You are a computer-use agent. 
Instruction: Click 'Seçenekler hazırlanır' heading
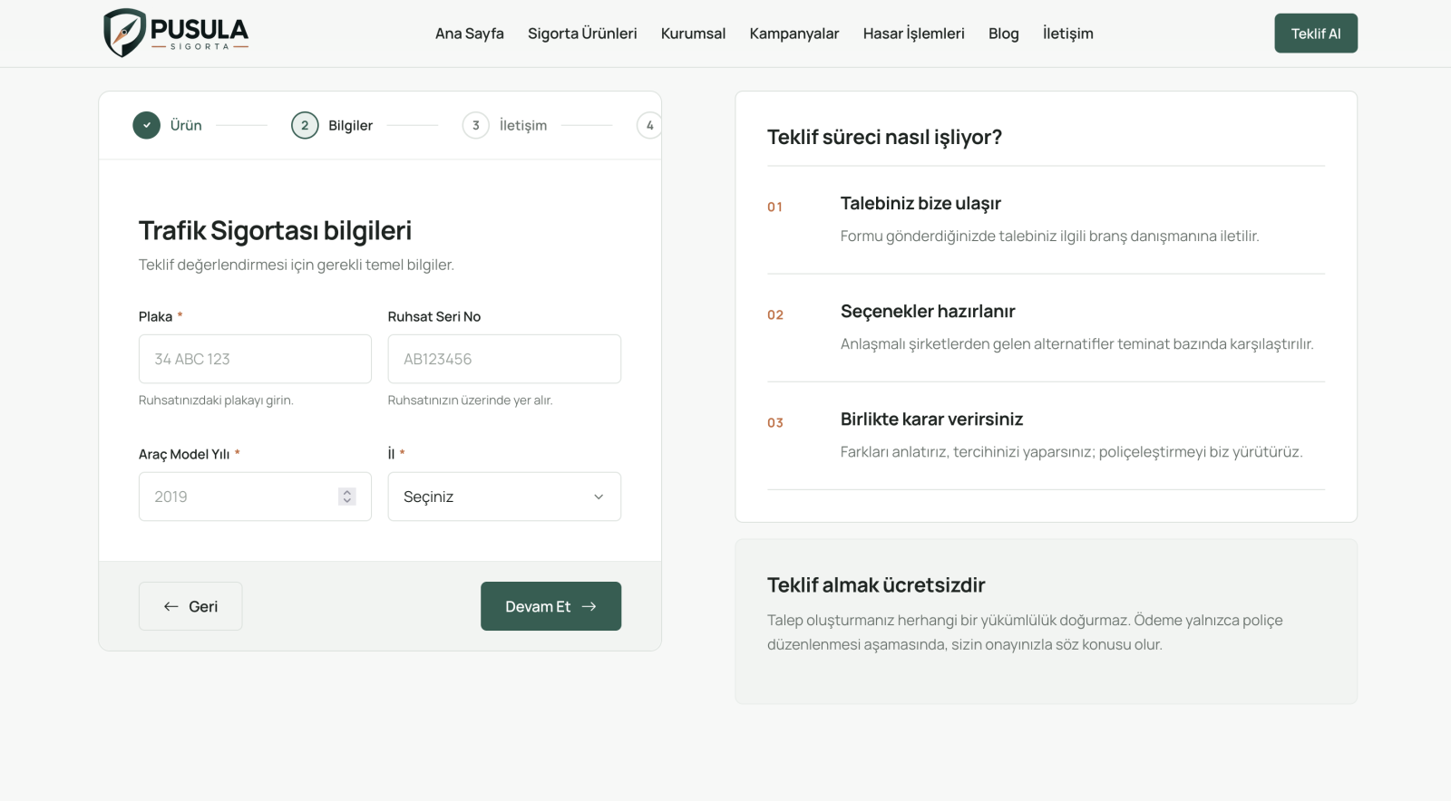pyautogui.click(x=928, y=311)
